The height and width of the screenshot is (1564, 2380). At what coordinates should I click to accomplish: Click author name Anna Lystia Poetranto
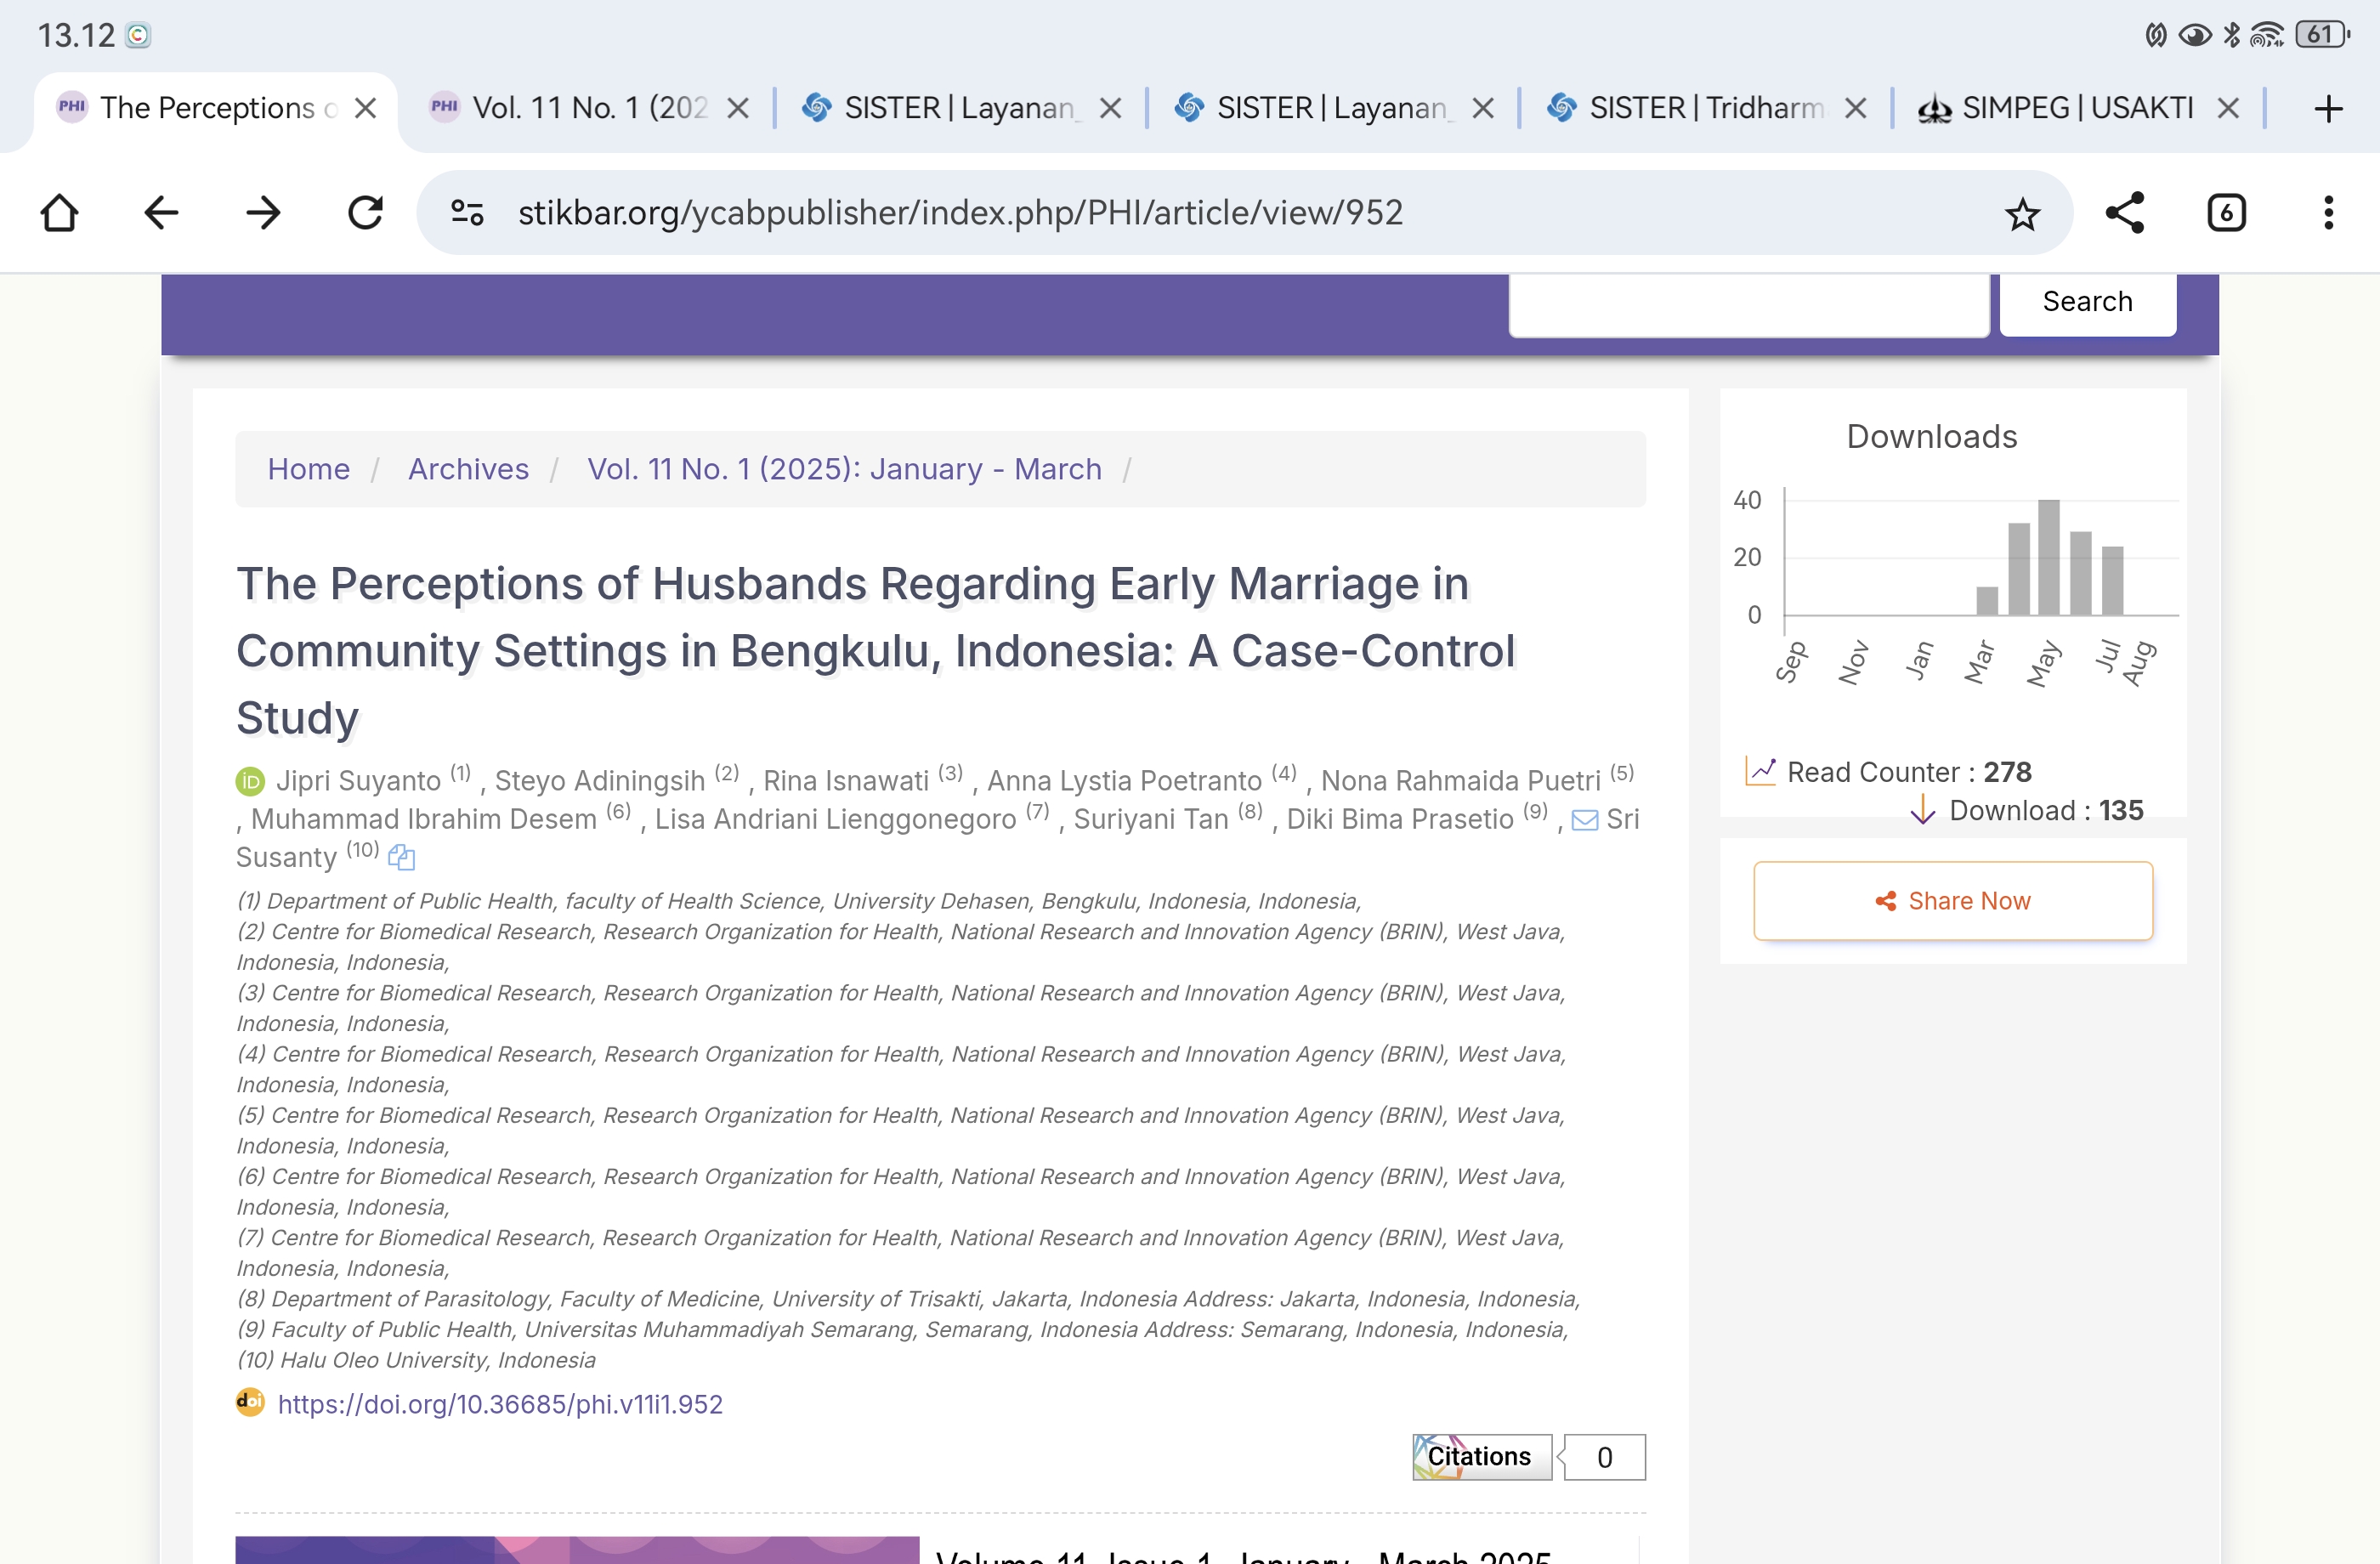tap(1124, 781)
